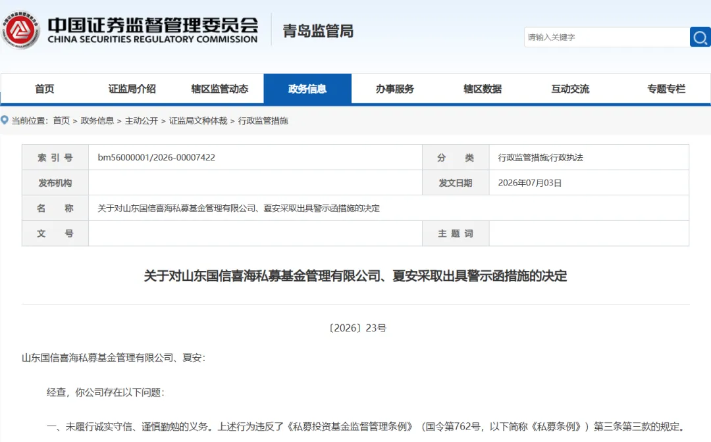Click CHINA SECURITIES REGULATORY COMMISSION English text
711x442 pixels.
153,39
